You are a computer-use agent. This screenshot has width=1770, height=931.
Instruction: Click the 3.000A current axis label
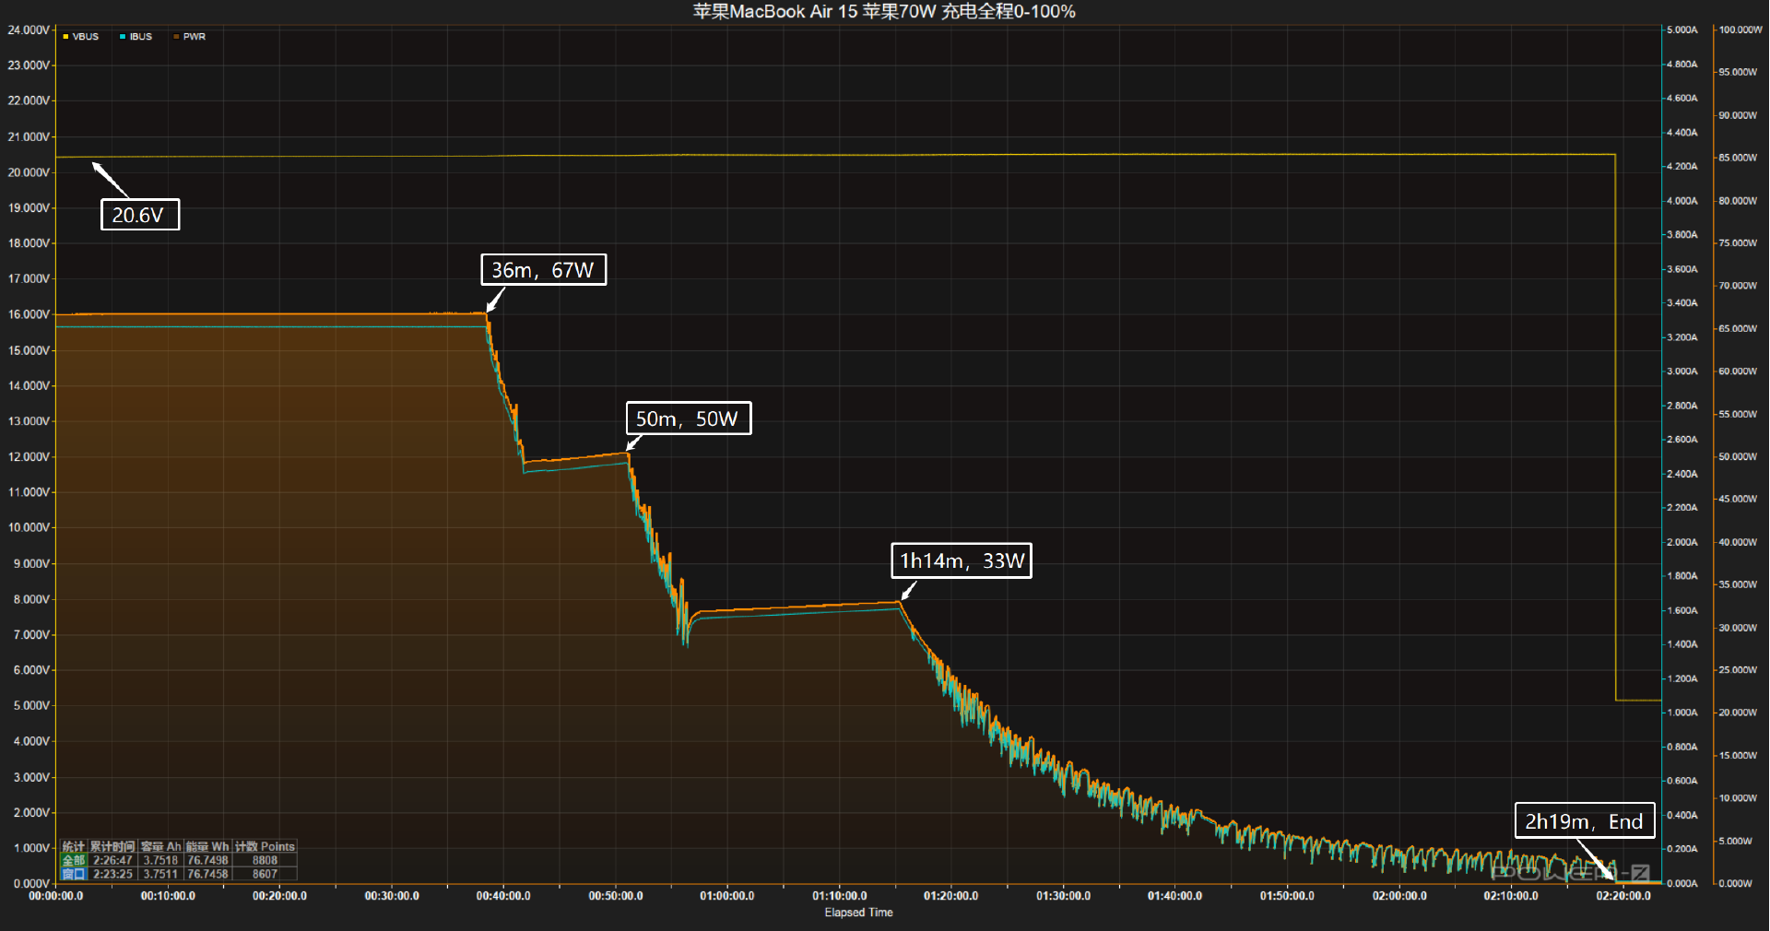(1682, 371)
